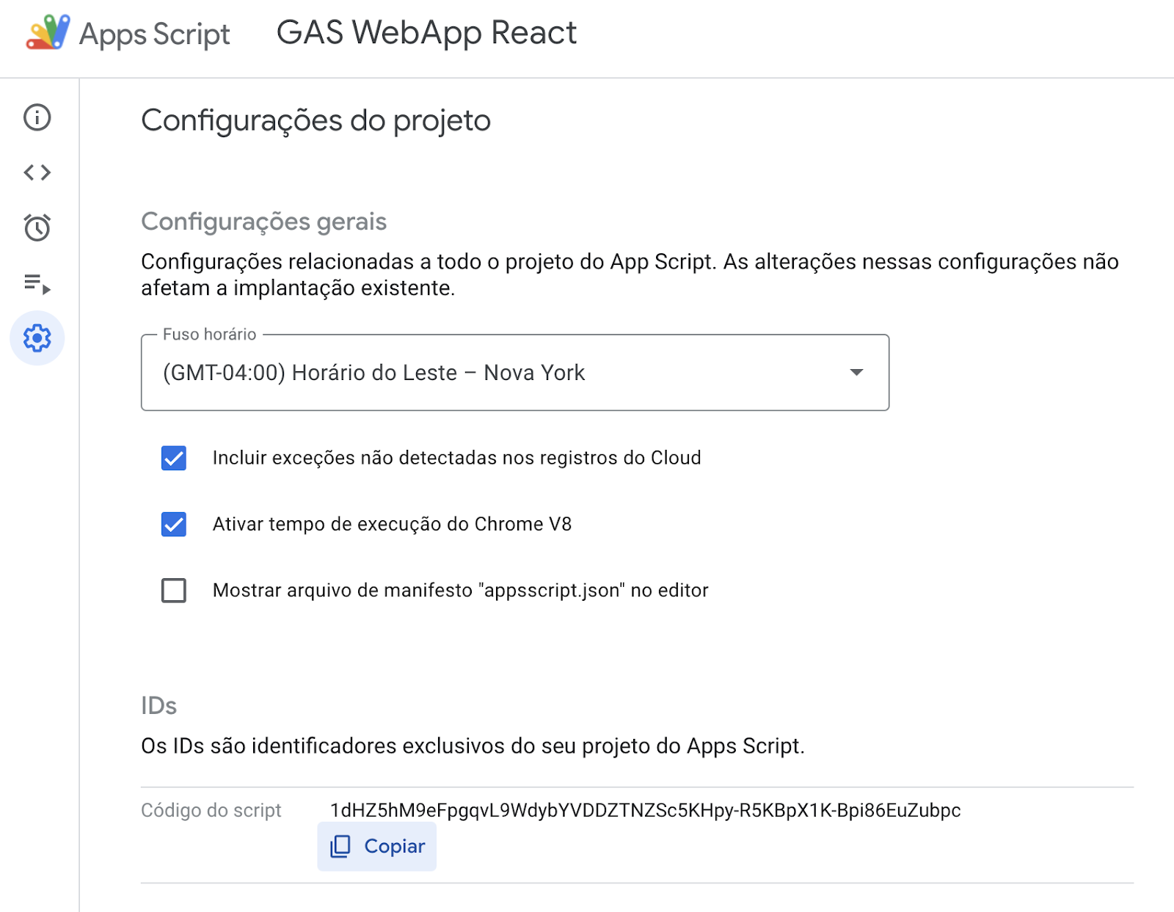This screenshot has width=1174, height=912.
Task: Open the Executions list icon
Action: coord(37,283)
